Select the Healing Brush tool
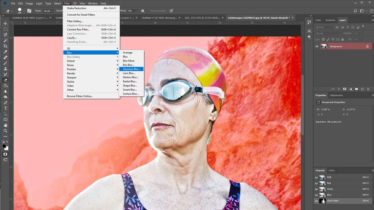 5,58
